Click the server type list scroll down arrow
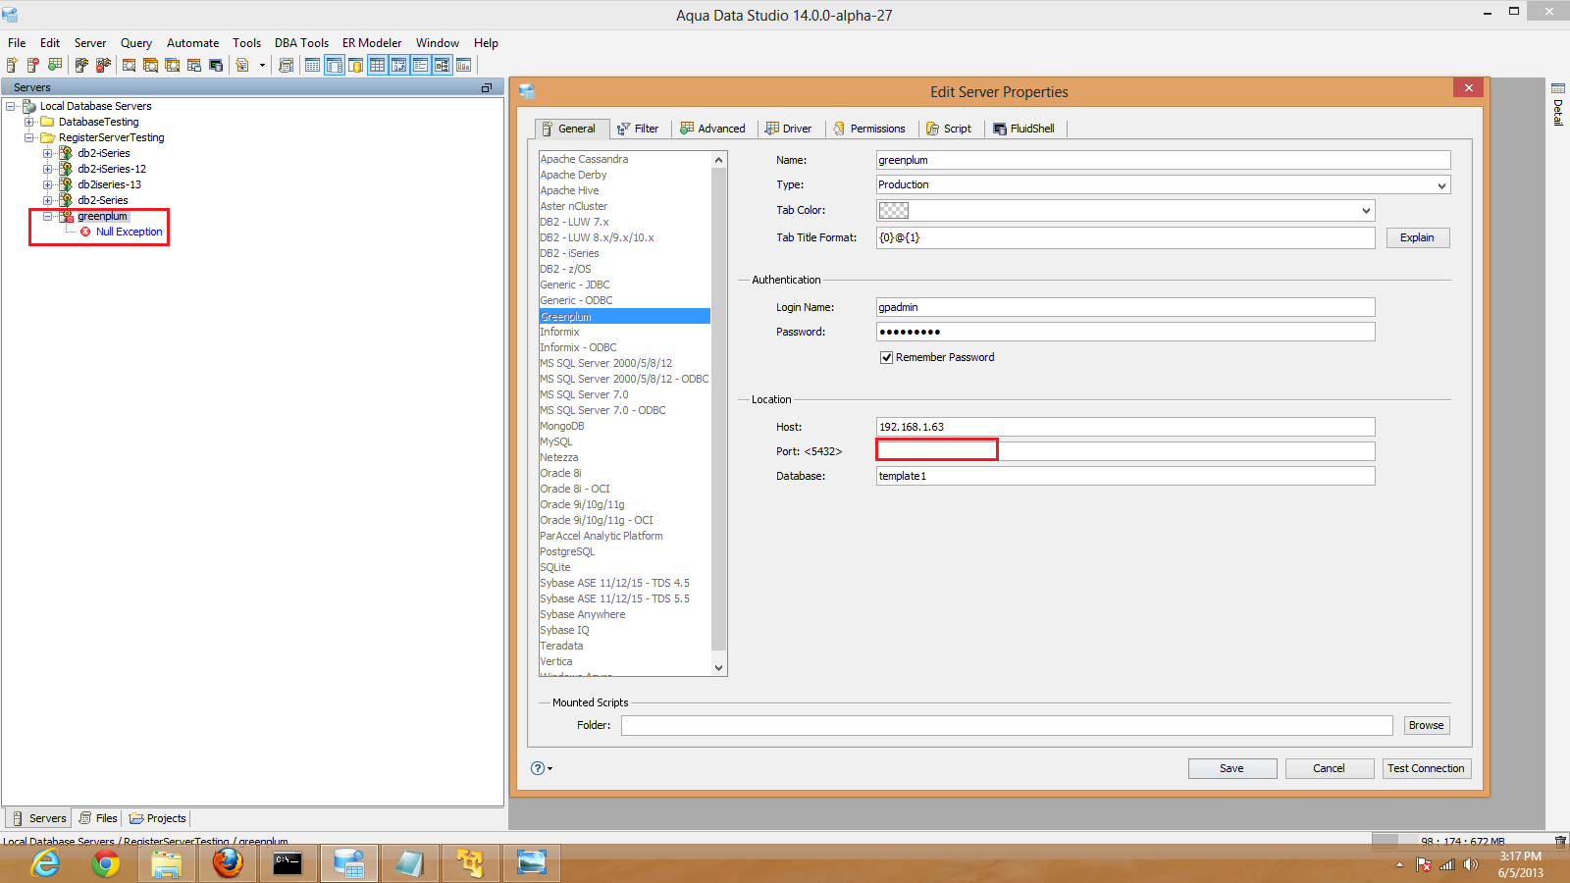The image size is (1570, 883). tap(719, 668)
